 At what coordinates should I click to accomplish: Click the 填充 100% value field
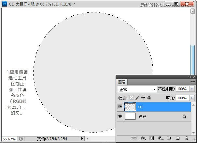pyautogui.click(x=183, y=98)
